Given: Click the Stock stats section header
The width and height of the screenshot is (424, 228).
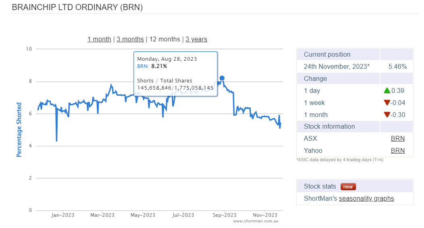Looking at the screenshot, I should [x=320, y=186].
